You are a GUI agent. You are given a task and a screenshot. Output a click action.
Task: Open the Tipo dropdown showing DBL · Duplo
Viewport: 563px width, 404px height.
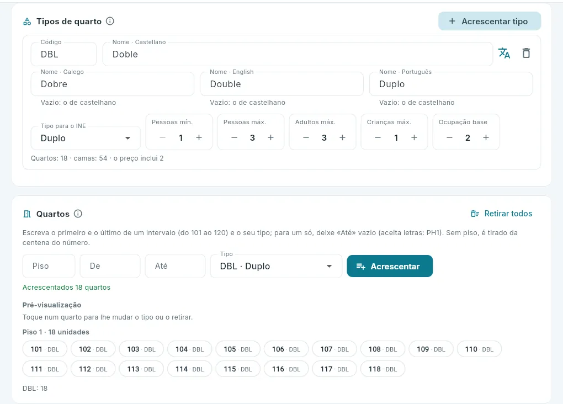276,266
